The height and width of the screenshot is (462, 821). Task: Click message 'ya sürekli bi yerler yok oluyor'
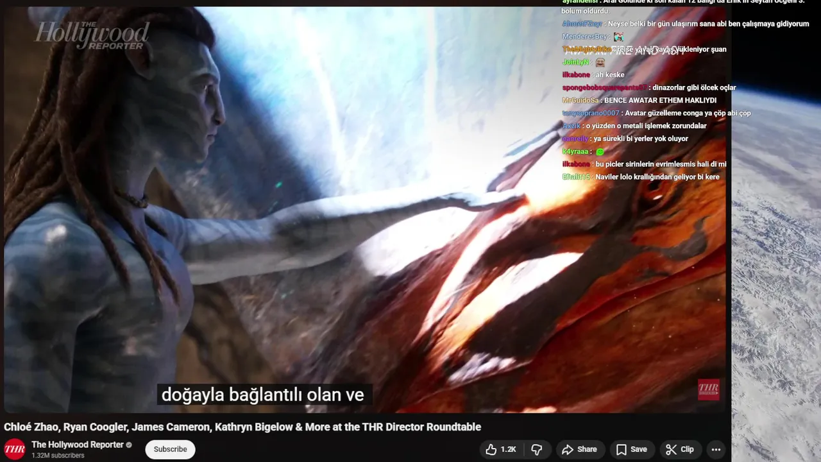click(x=641, y=139)
